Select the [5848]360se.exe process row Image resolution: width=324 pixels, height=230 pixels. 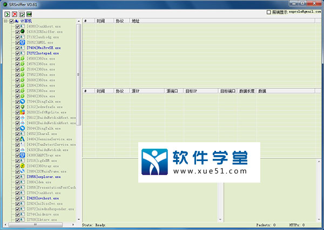(40, 96)
